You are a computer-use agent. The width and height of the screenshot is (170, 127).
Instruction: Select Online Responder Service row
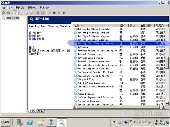(120, 69)
